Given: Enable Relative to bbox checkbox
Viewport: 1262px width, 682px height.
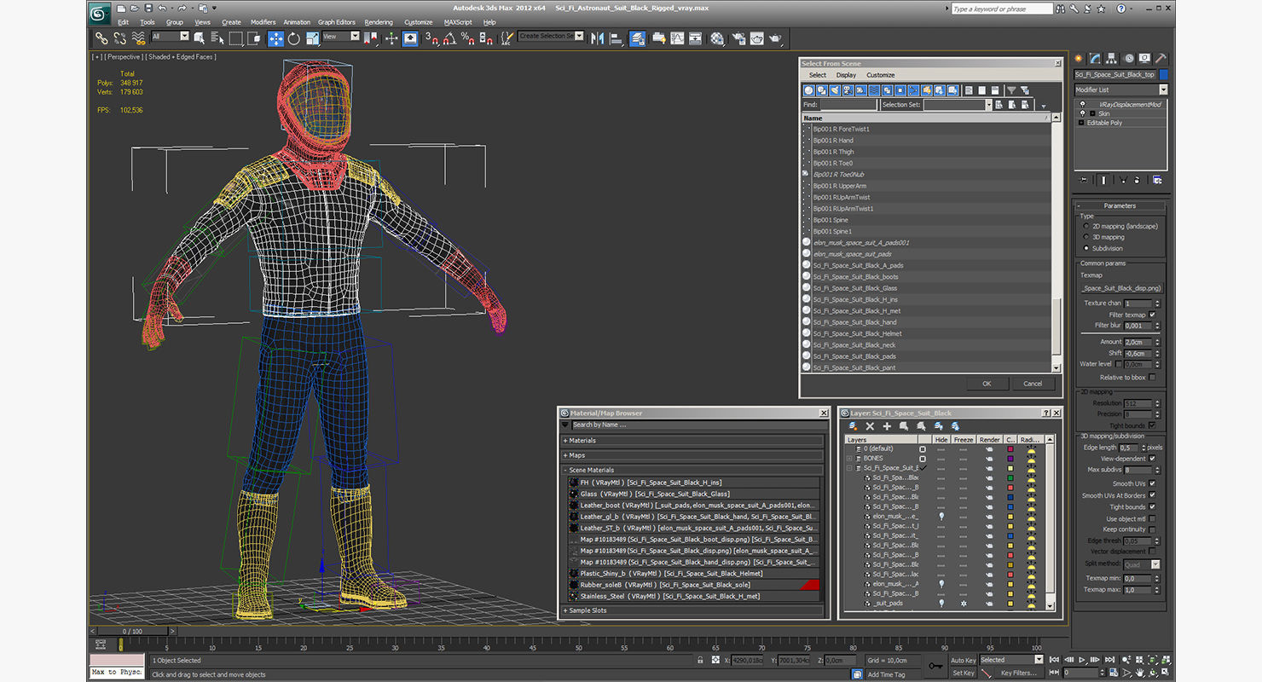Looking at the screenshot, I should click(x=1152, y=377).
